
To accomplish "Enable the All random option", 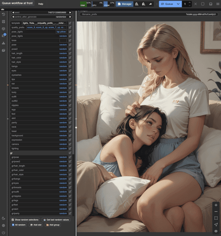I will pyautogui.click(x=19, y=225).
